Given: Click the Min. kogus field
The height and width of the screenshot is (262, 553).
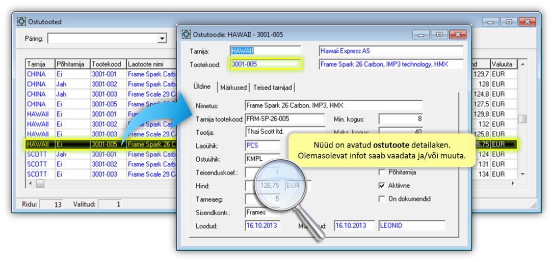Looking at the screenshot, I should point(401,119).
